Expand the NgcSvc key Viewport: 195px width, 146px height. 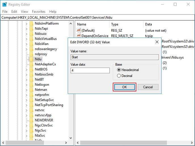[x=26, y=131]
